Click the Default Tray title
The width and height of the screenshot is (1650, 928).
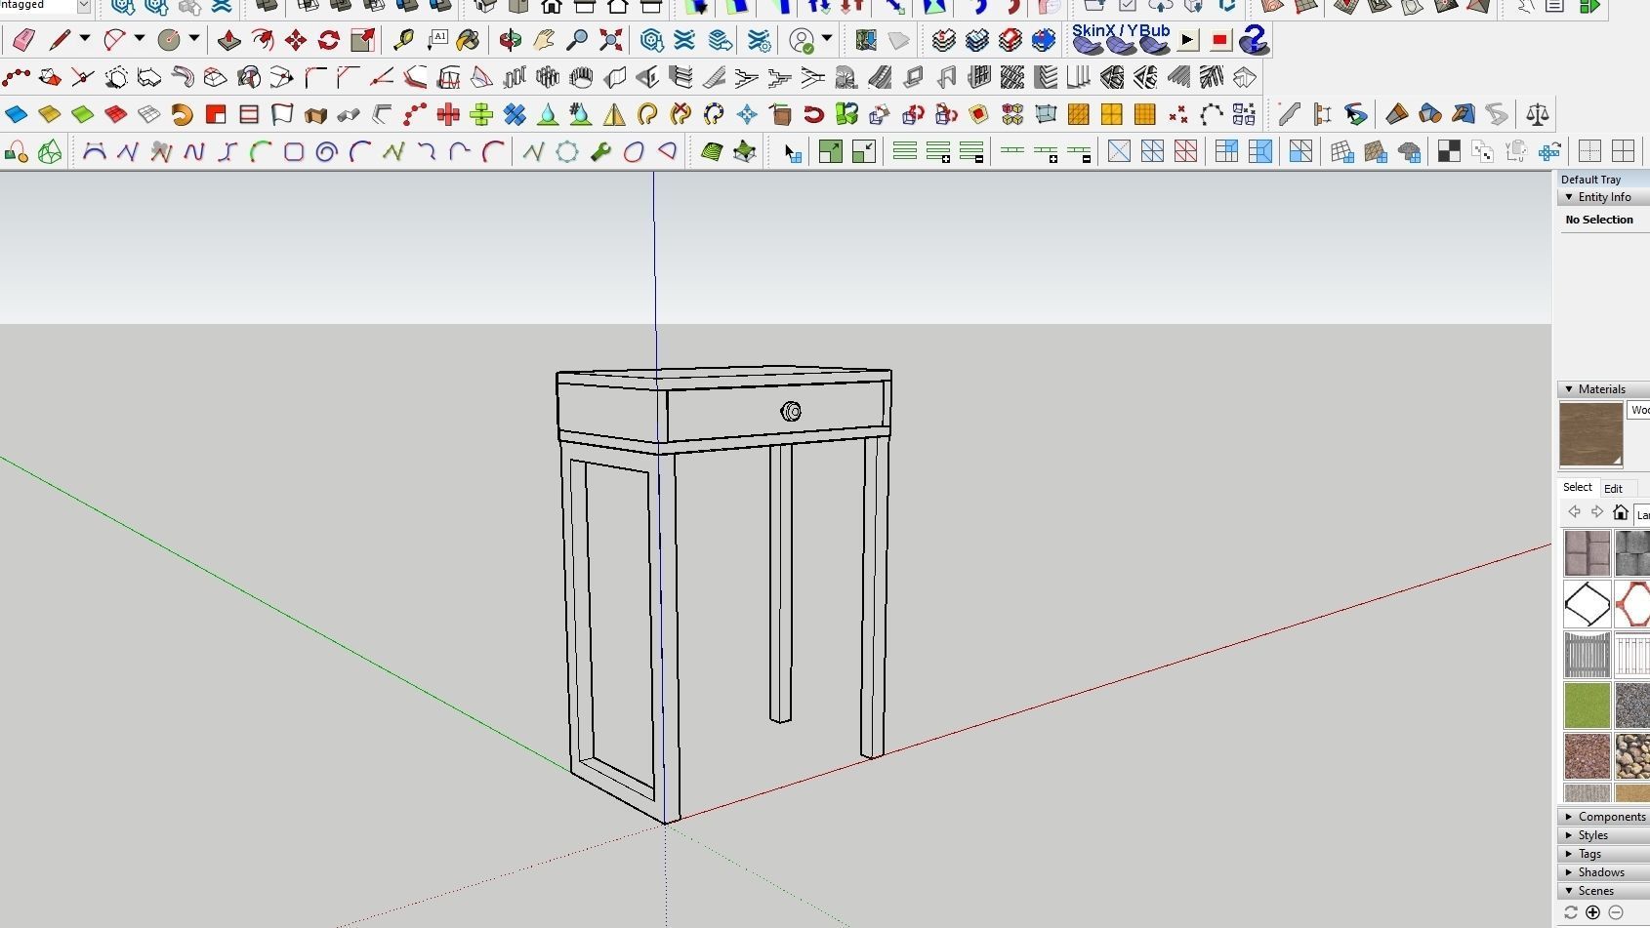[x=1590, y=180]
